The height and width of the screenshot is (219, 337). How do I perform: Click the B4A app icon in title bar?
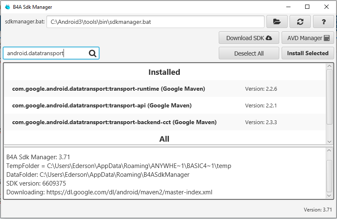(7, 7)
